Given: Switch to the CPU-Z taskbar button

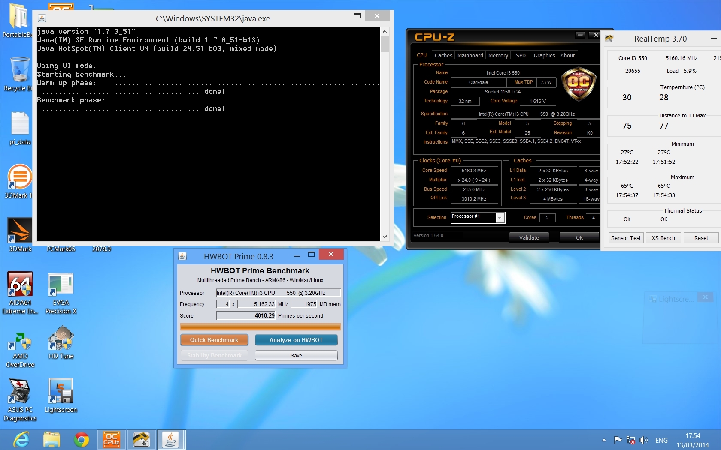Looking at the screenshot, I should [112, 440].
